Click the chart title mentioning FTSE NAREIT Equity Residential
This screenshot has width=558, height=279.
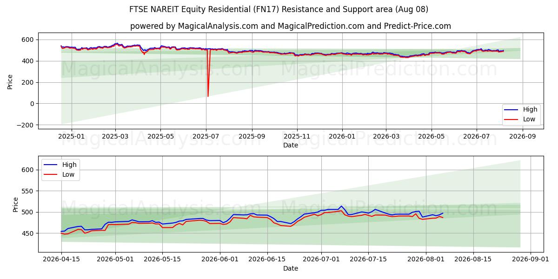[x=279, y=9]
